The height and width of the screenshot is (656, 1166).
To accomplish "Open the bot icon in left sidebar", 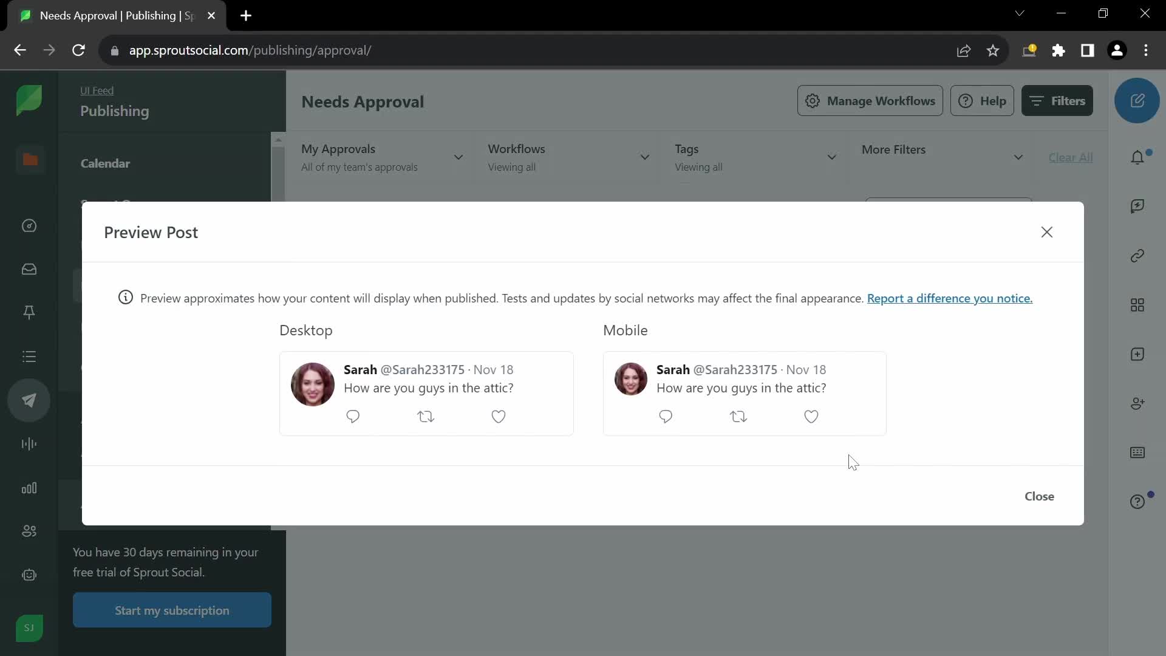I will 29,575.
